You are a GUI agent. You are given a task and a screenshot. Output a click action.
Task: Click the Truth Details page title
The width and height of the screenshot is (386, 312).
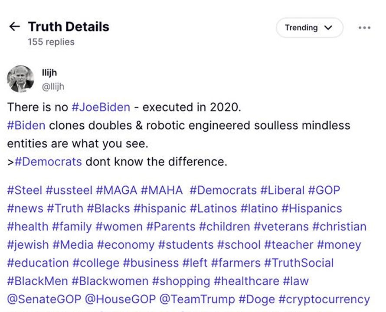click(x=69, y=26)
